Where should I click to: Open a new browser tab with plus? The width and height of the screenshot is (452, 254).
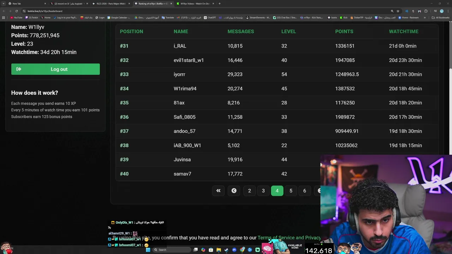tap(220, 4)
